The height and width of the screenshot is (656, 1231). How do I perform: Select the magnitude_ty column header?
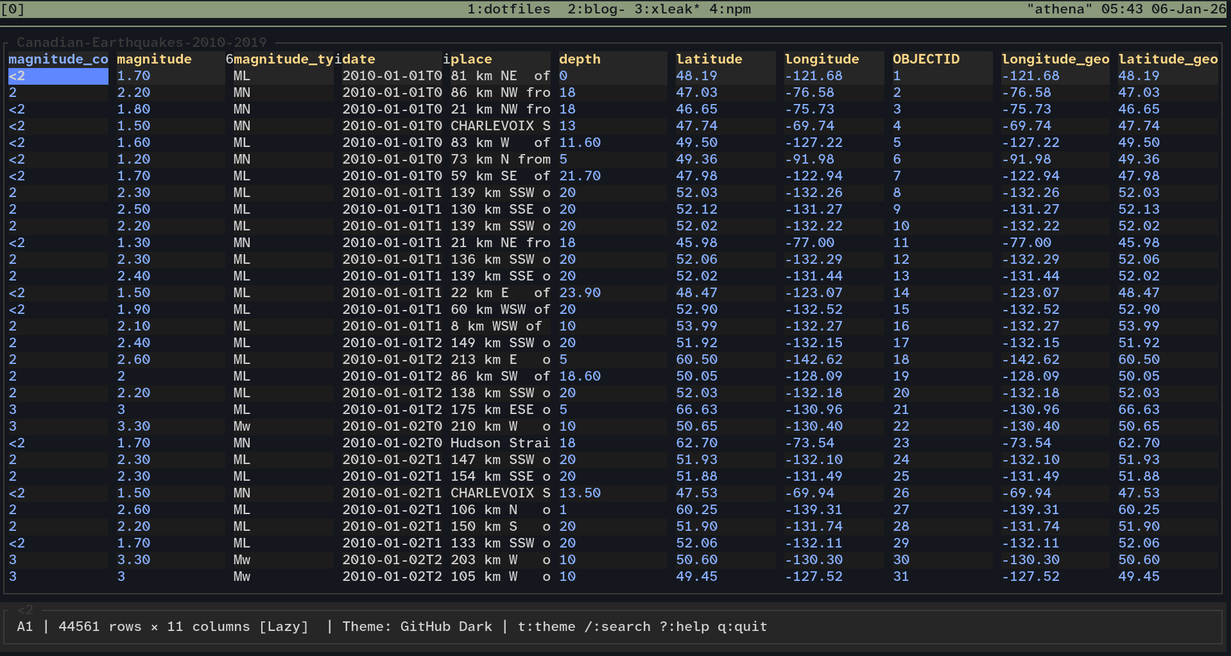point(282,59)
